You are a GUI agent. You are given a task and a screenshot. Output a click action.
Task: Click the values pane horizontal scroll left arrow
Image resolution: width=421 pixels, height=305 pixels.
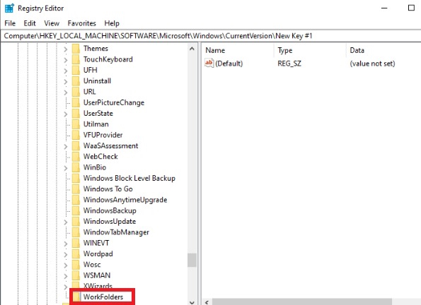(x=207, y=302)
